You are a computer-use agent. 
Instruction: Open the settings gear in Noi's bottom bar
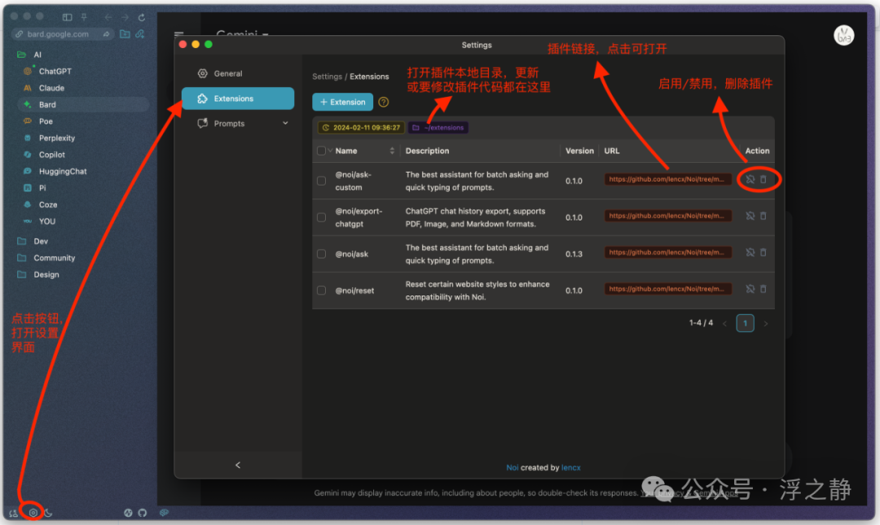[33, 513]
